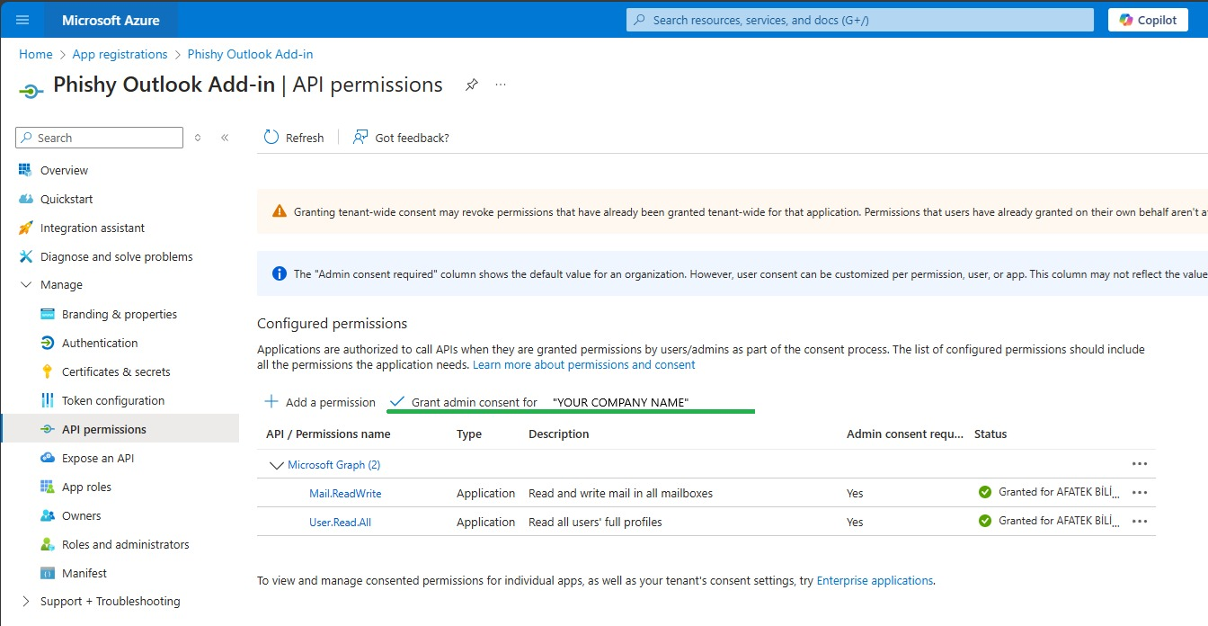Collapse the Microsoft Graph (2) group chevron

click(276, 465)
